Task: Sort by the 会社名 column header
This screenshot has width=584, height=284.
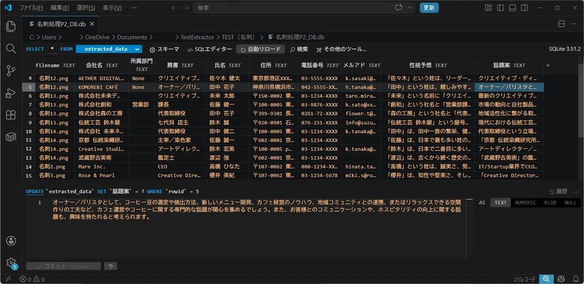Action: click(x=101, y=65)
